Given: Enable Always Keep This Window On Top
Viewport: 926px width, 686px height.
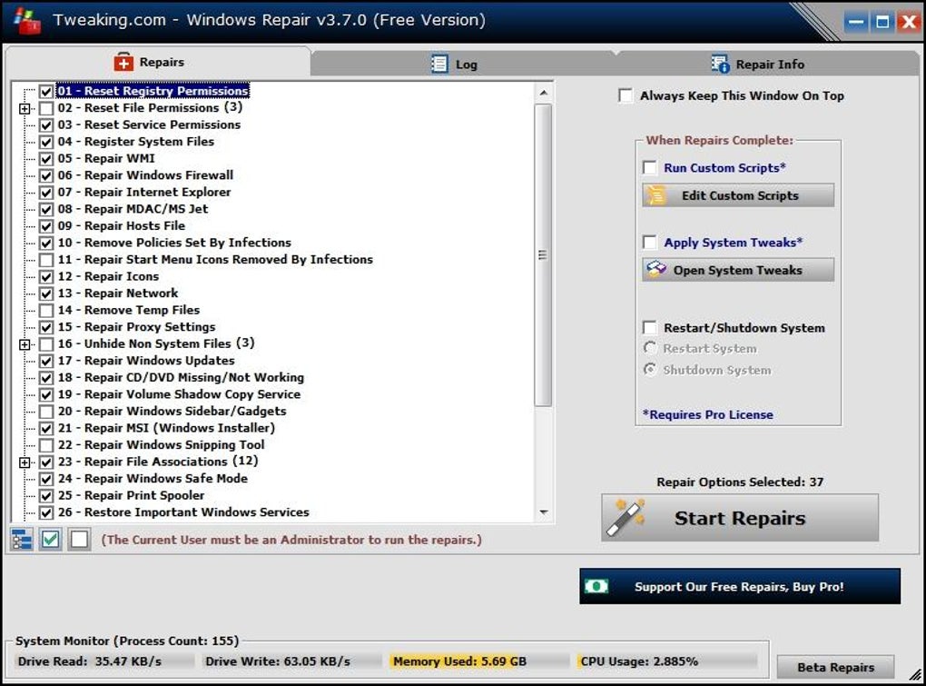Looking at the screenshot, I should 626,95.
